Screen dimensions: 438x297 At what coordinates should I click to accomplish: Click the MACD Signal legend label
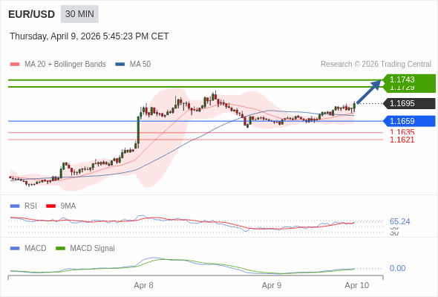92,249
